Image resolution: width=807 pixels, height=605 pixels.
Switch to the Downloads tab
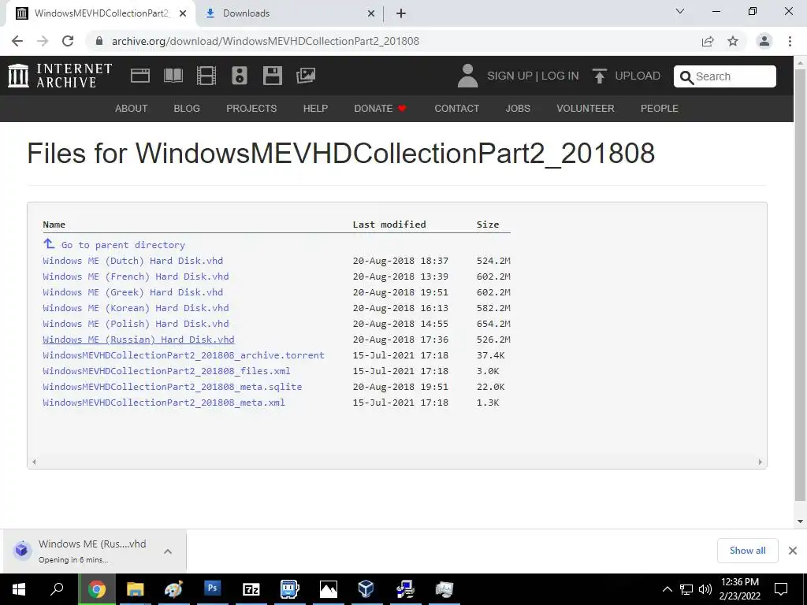[291, 14]
